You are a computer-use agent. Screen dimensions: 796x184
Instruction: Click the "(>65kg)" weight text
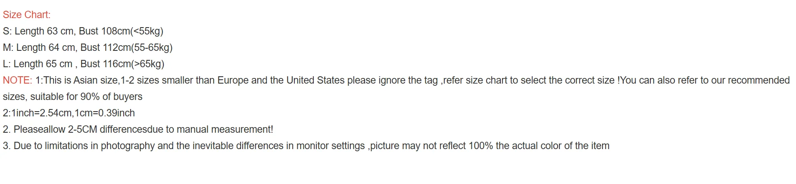148,64
